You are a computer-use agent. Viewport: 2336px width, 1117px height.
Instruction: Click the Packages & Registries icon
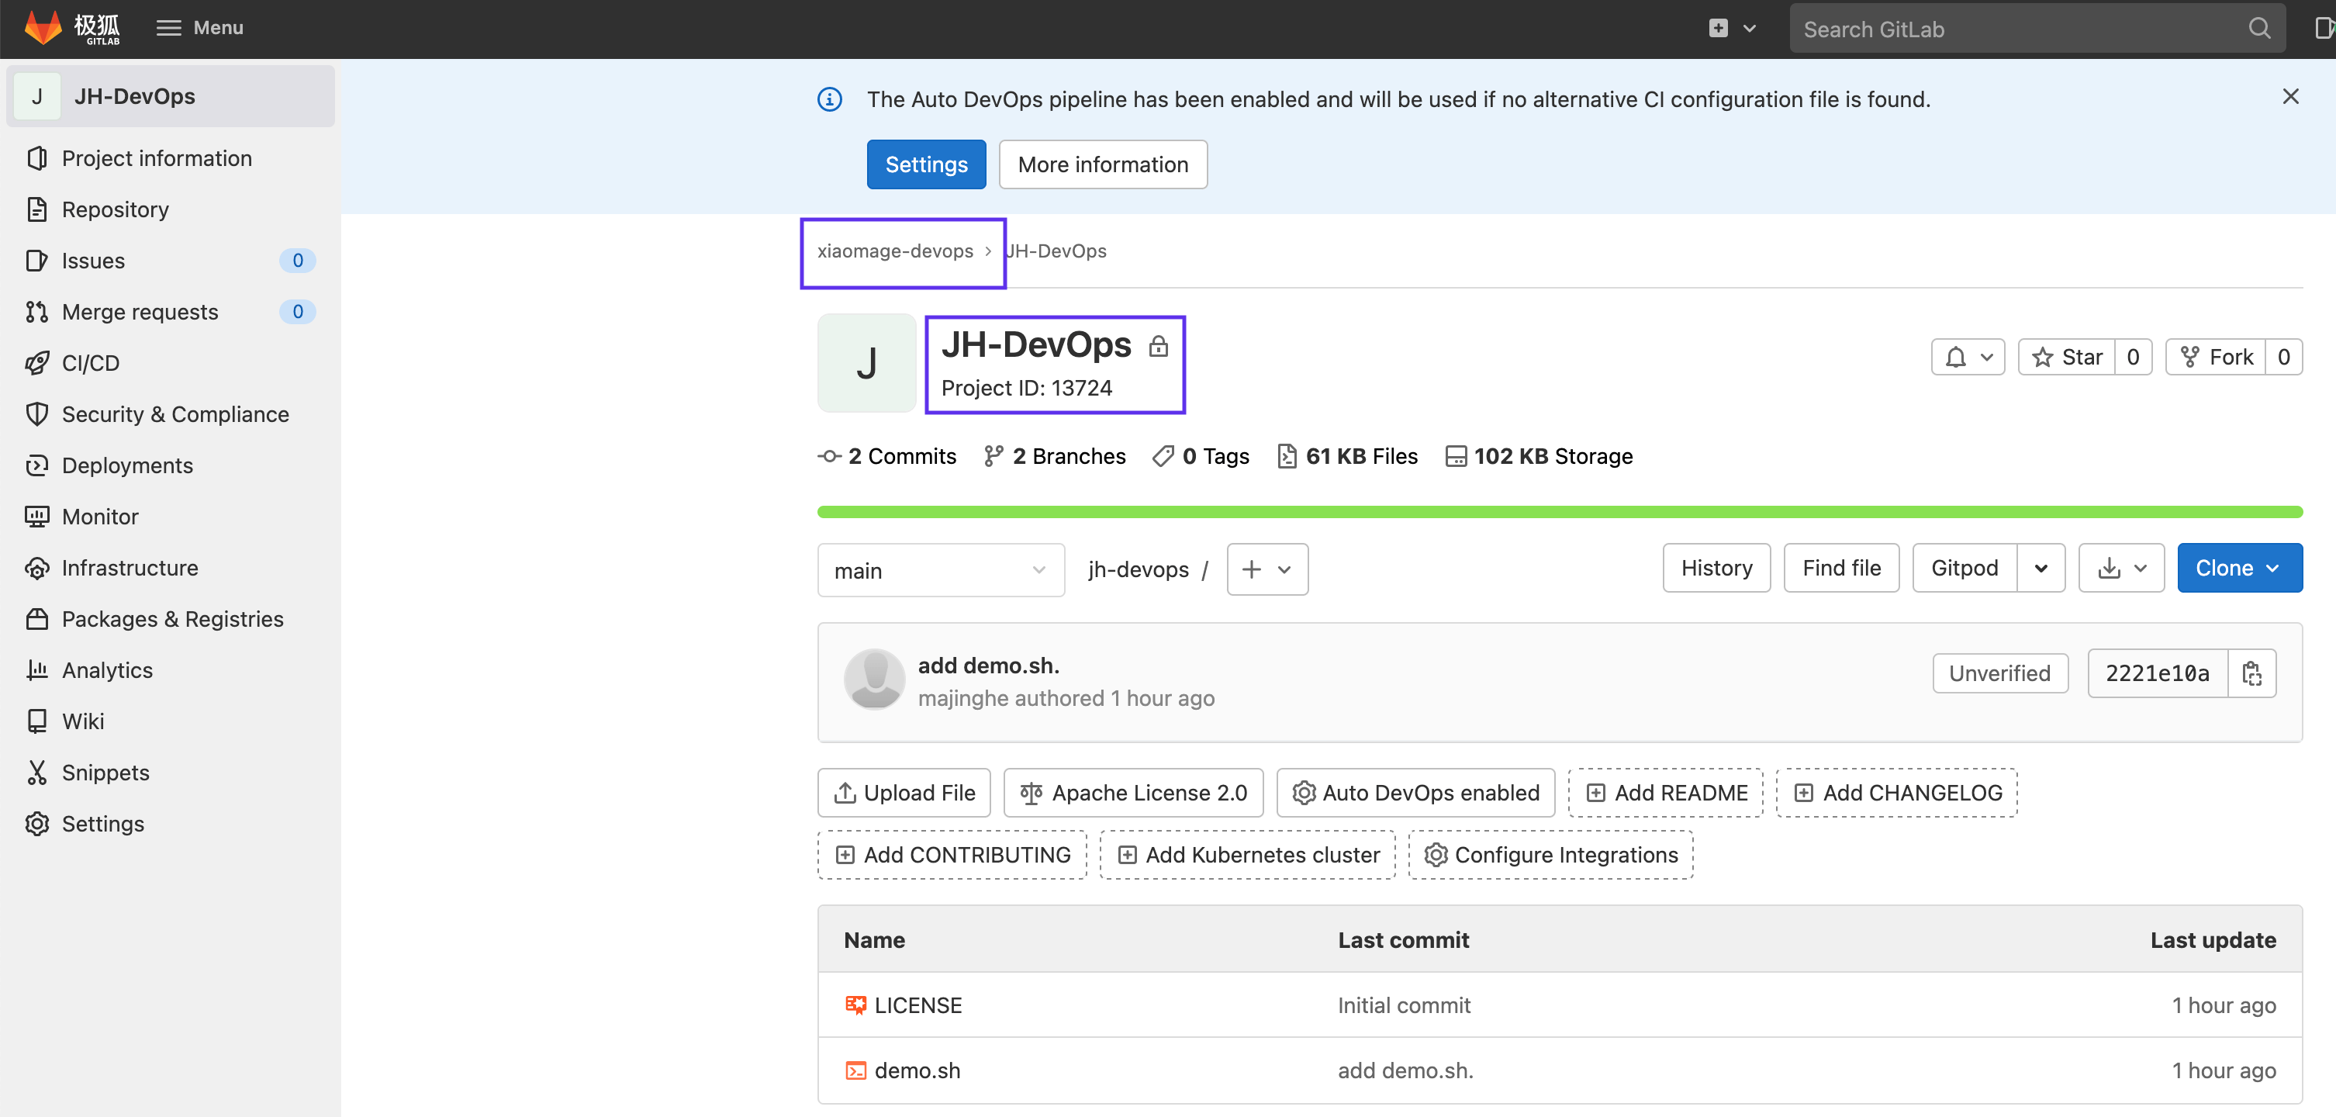37,619
